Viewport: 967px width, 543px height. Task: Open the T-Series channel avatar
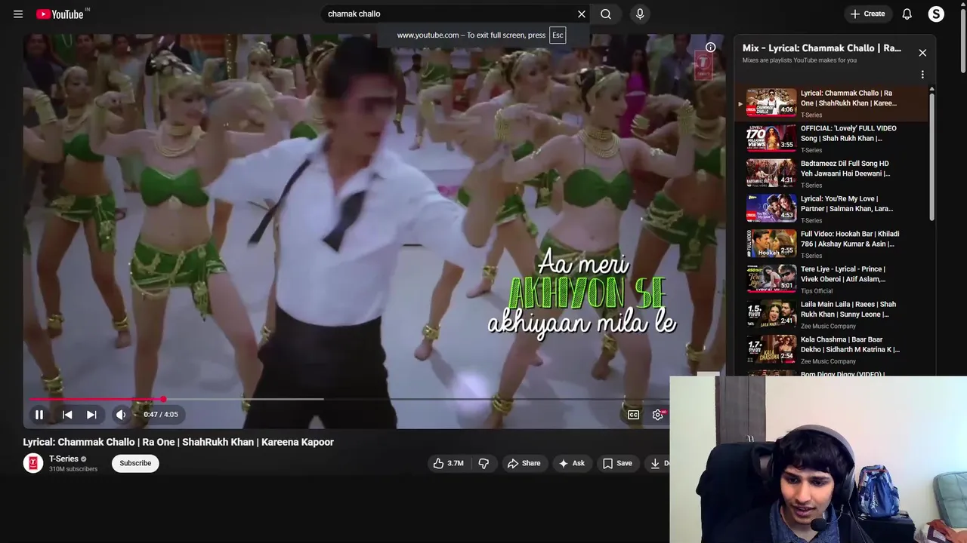tap(32, 463)
